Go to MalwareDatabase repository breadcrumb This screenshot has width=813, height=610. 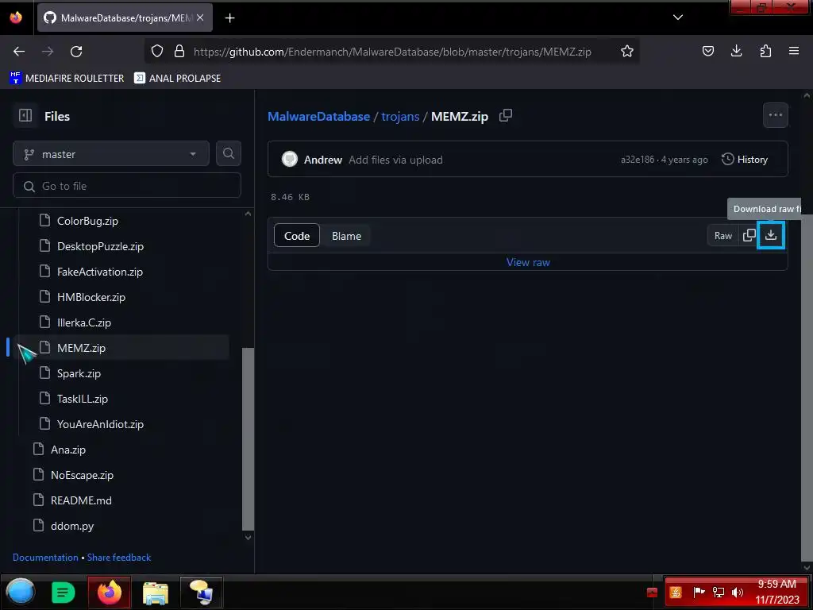coord(318,116)
